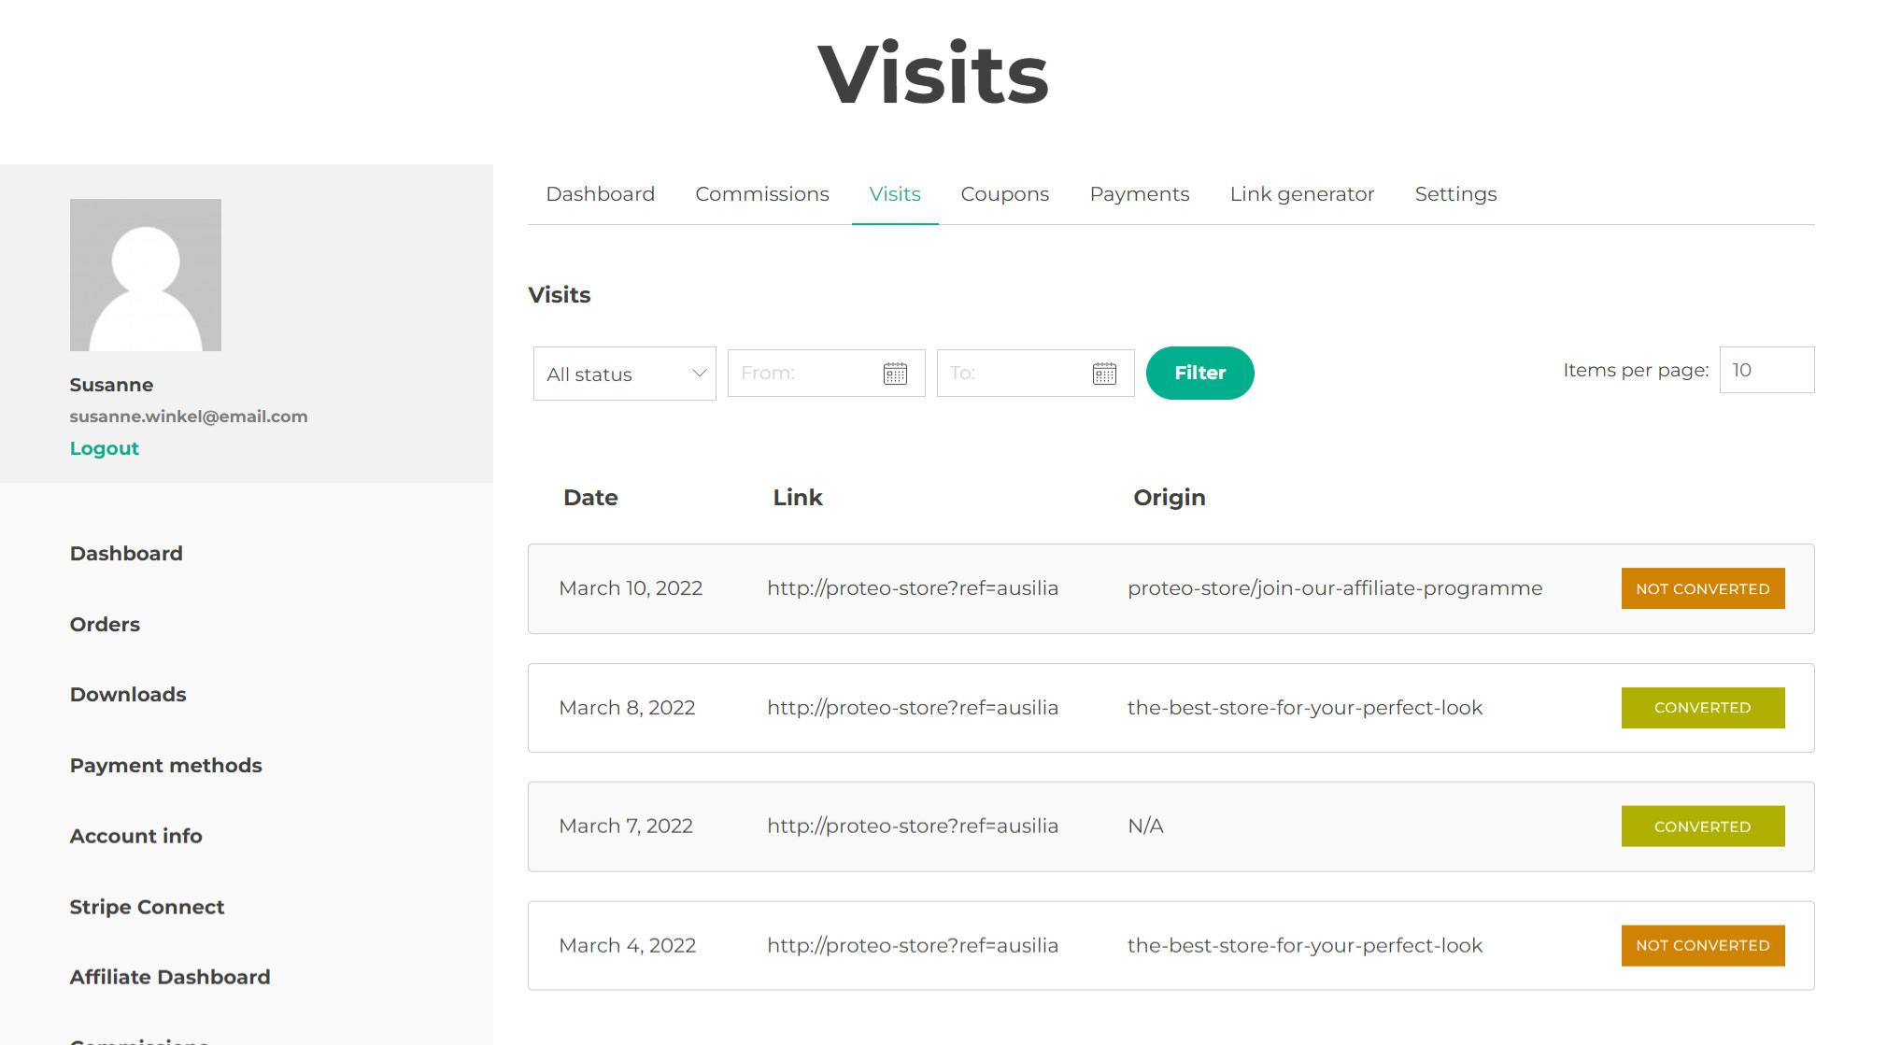Click the March 8 origin the-best-store-for-your-perfect-look
The width and height of the screenshot is (1901, 1045).
(x=1305, y=708)
